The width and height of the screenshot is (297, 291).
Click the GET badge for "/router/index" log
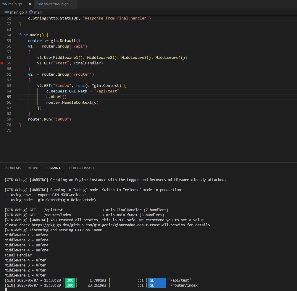[157, 285]
